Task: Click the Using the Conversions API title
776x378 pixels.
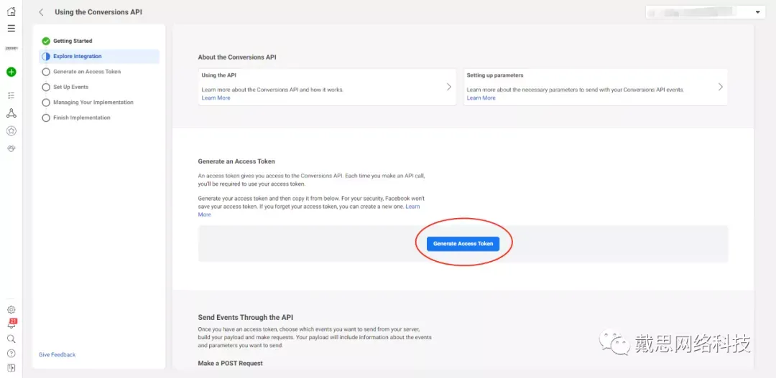Action: tap(98, 12)
